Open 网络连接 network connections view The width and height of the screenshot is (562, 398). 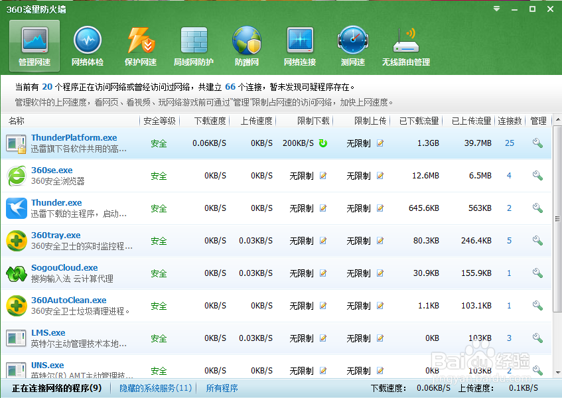300,46
